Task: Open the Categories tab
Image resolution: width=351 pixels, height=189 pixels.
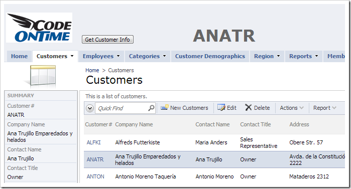Action: (x=148, y=56)
